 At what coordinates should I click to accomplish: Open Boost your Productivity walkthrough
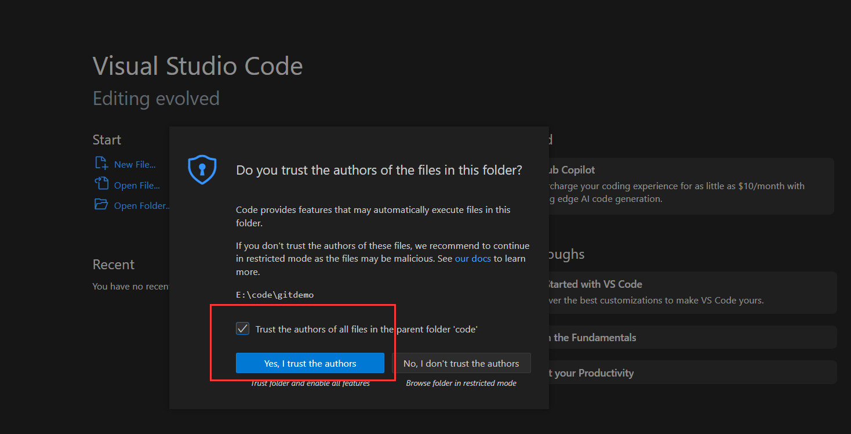tap(693, 372)
